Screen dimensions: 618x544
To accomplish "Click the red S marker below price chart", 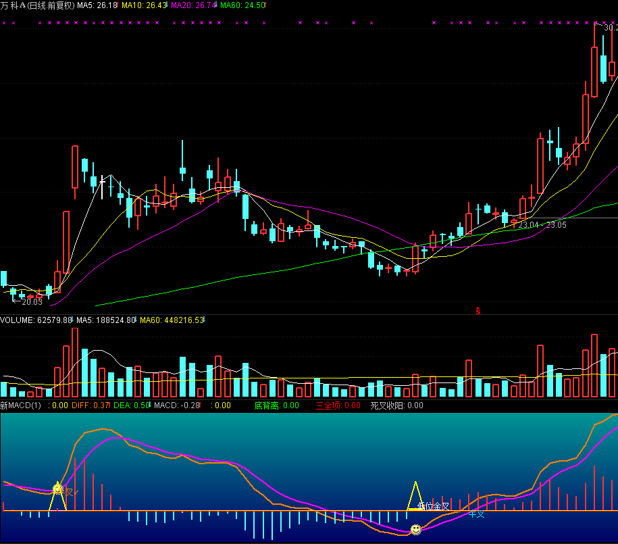I will click(478, 312).
